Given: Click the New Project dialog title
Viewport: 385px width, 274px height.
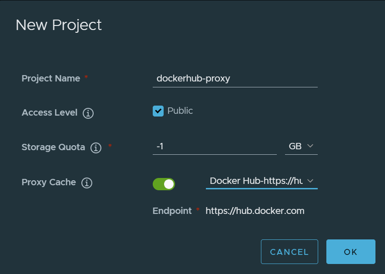Looking at the screenshot, I should [x=59, y=25].
